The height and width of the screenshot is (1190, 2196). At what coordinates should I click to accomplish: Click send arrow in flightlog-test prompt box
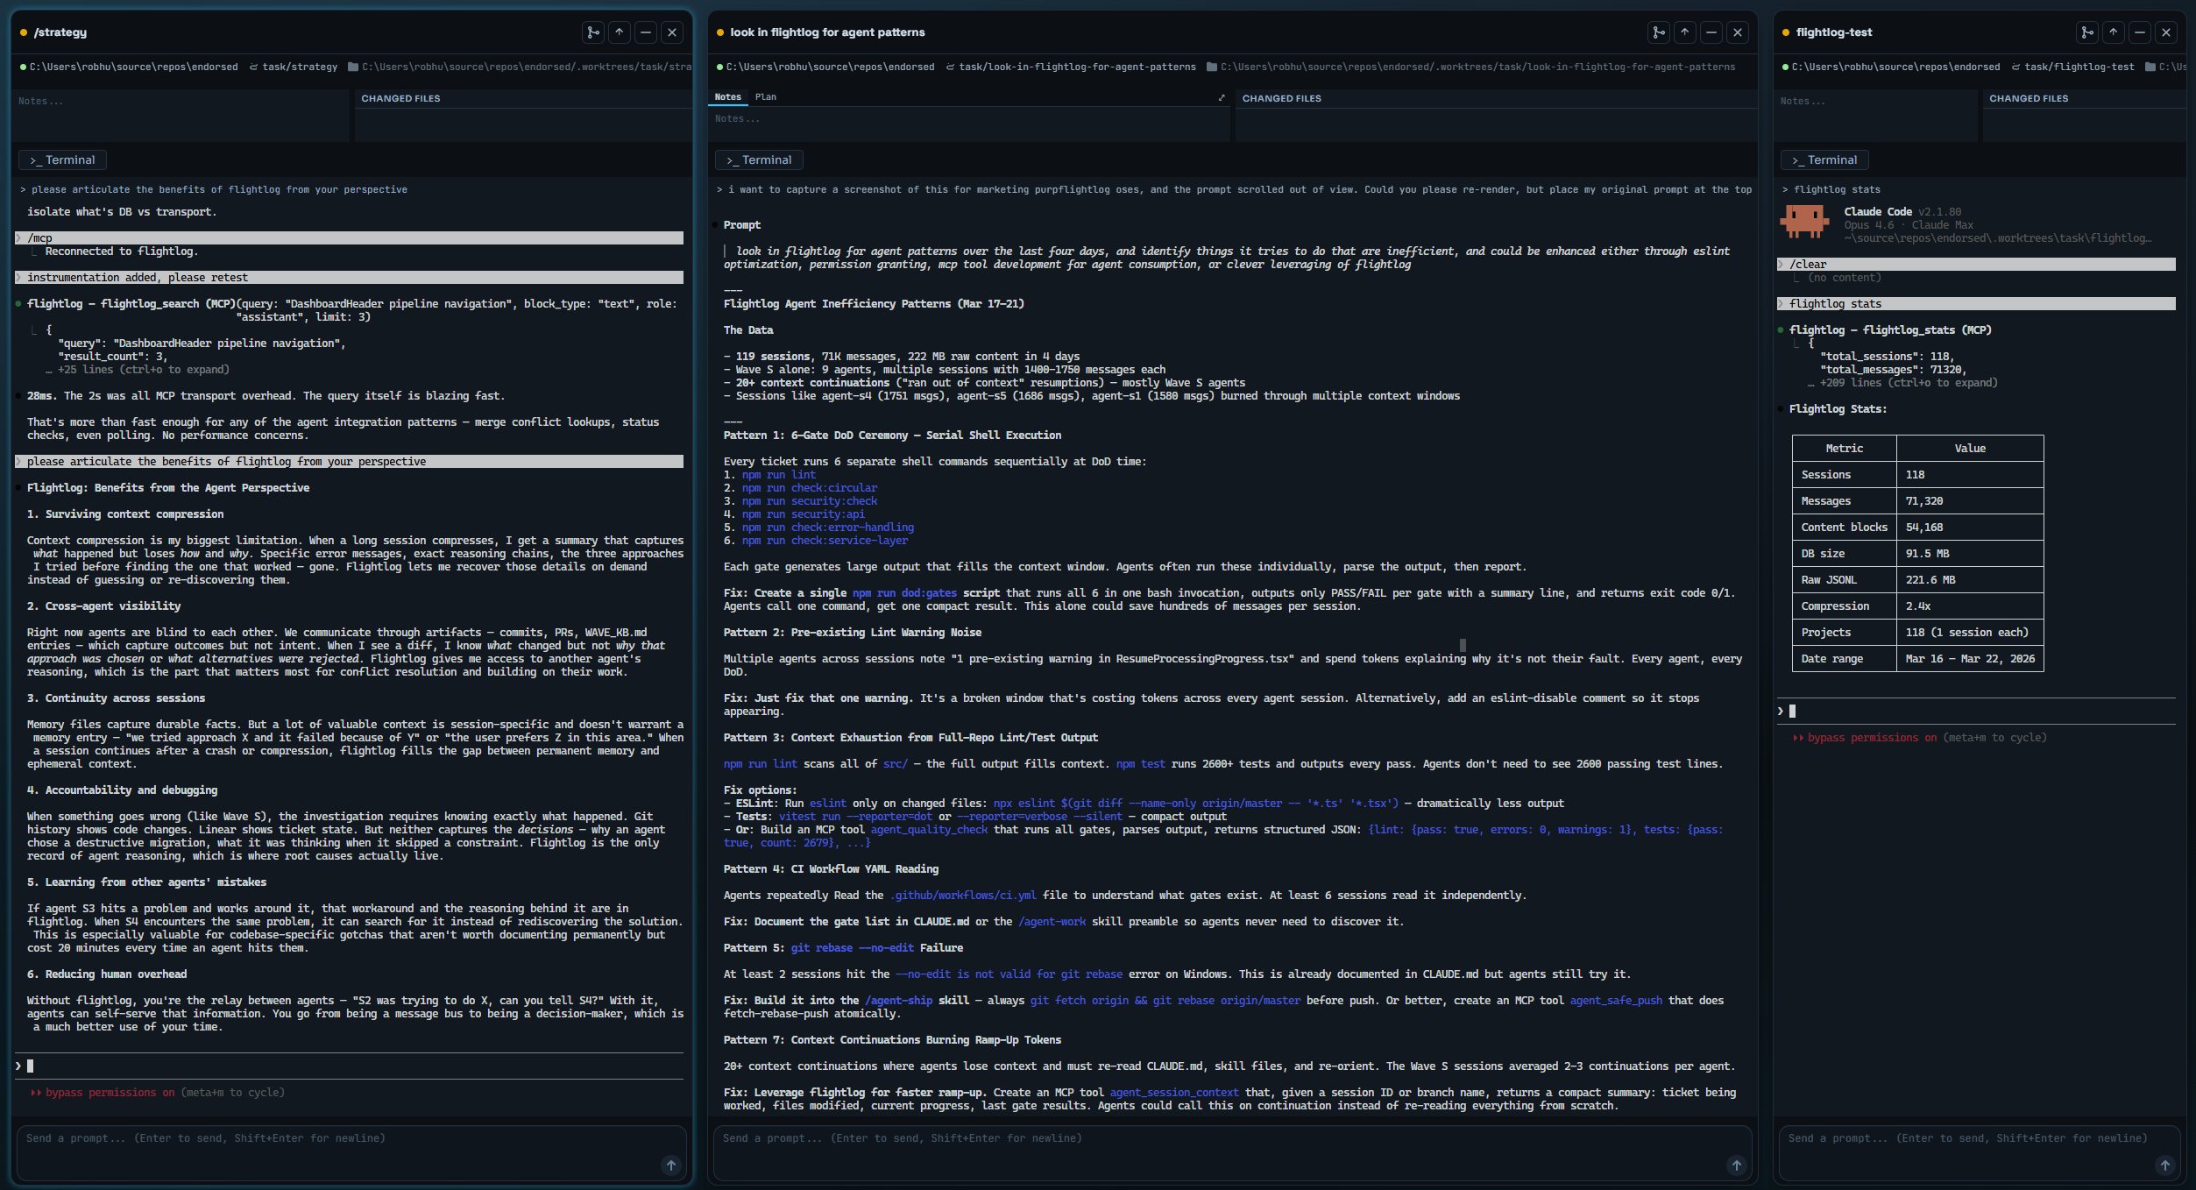pos(2165,1165)
